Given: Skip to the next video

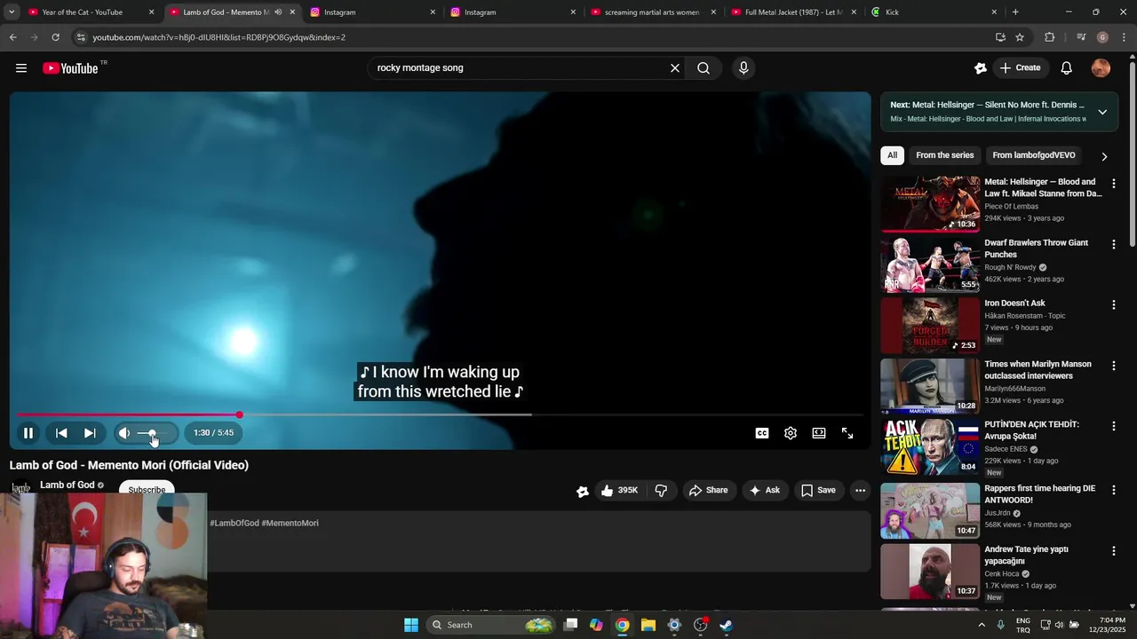Looking at the screenshot, I should (x=90, y=433).
